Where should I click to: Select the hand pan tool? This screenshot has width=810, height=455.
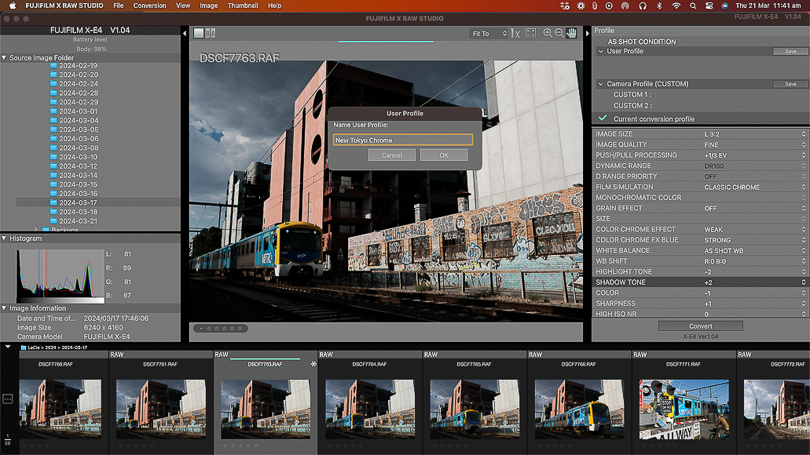(571, 34)
